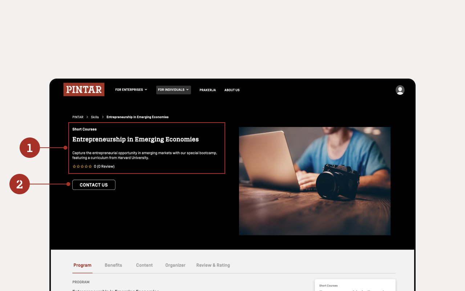The height and width of the screenshot is (291, 465).
Task: Click the 0 (0 Review) text
Action: click(x=104, y=167)
